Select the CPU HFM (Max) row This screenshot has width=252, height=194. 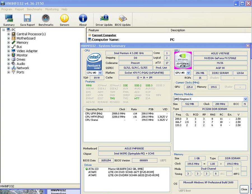127,117
